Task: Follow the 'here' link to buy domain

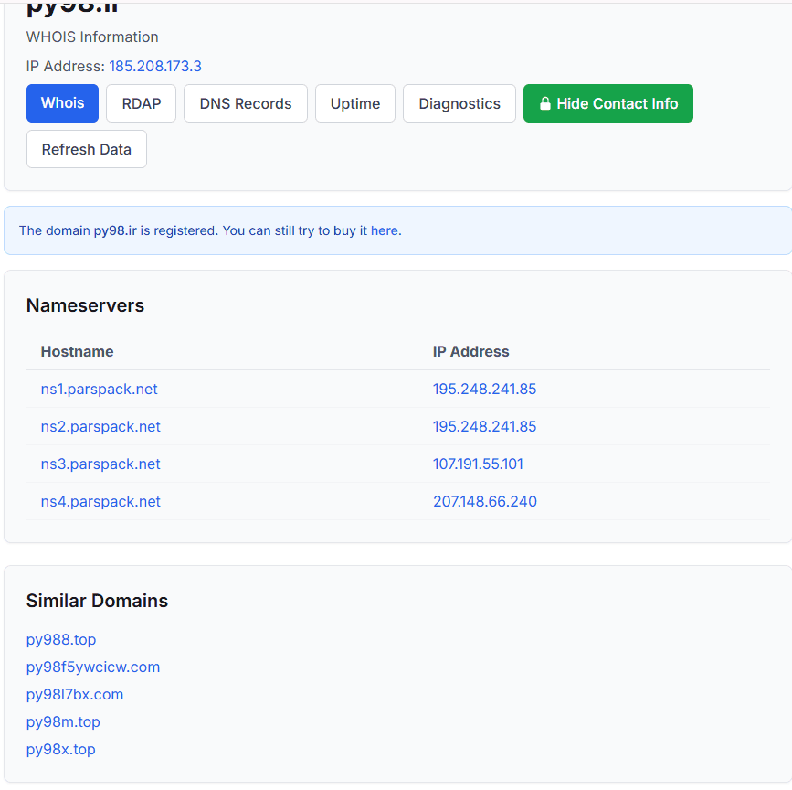Action: click(x=384, y=230)
